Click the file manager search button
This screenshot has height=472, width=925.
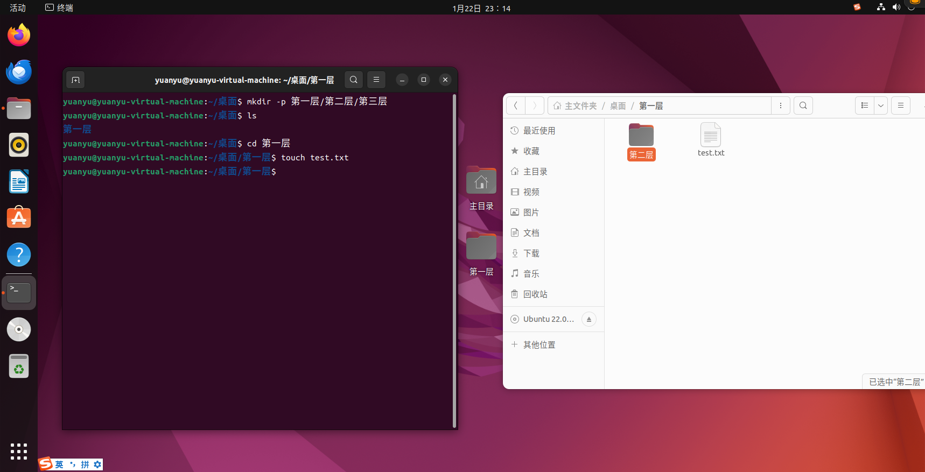pos(803,105)
